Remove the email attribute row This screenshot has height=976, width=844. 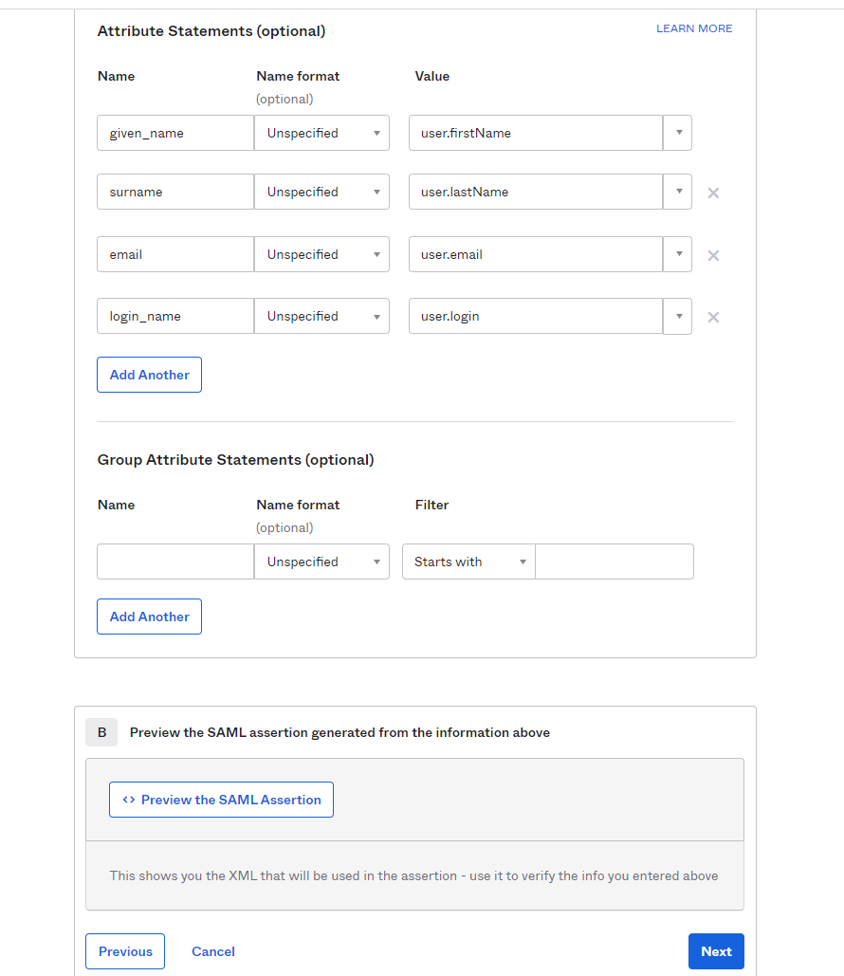713,255
